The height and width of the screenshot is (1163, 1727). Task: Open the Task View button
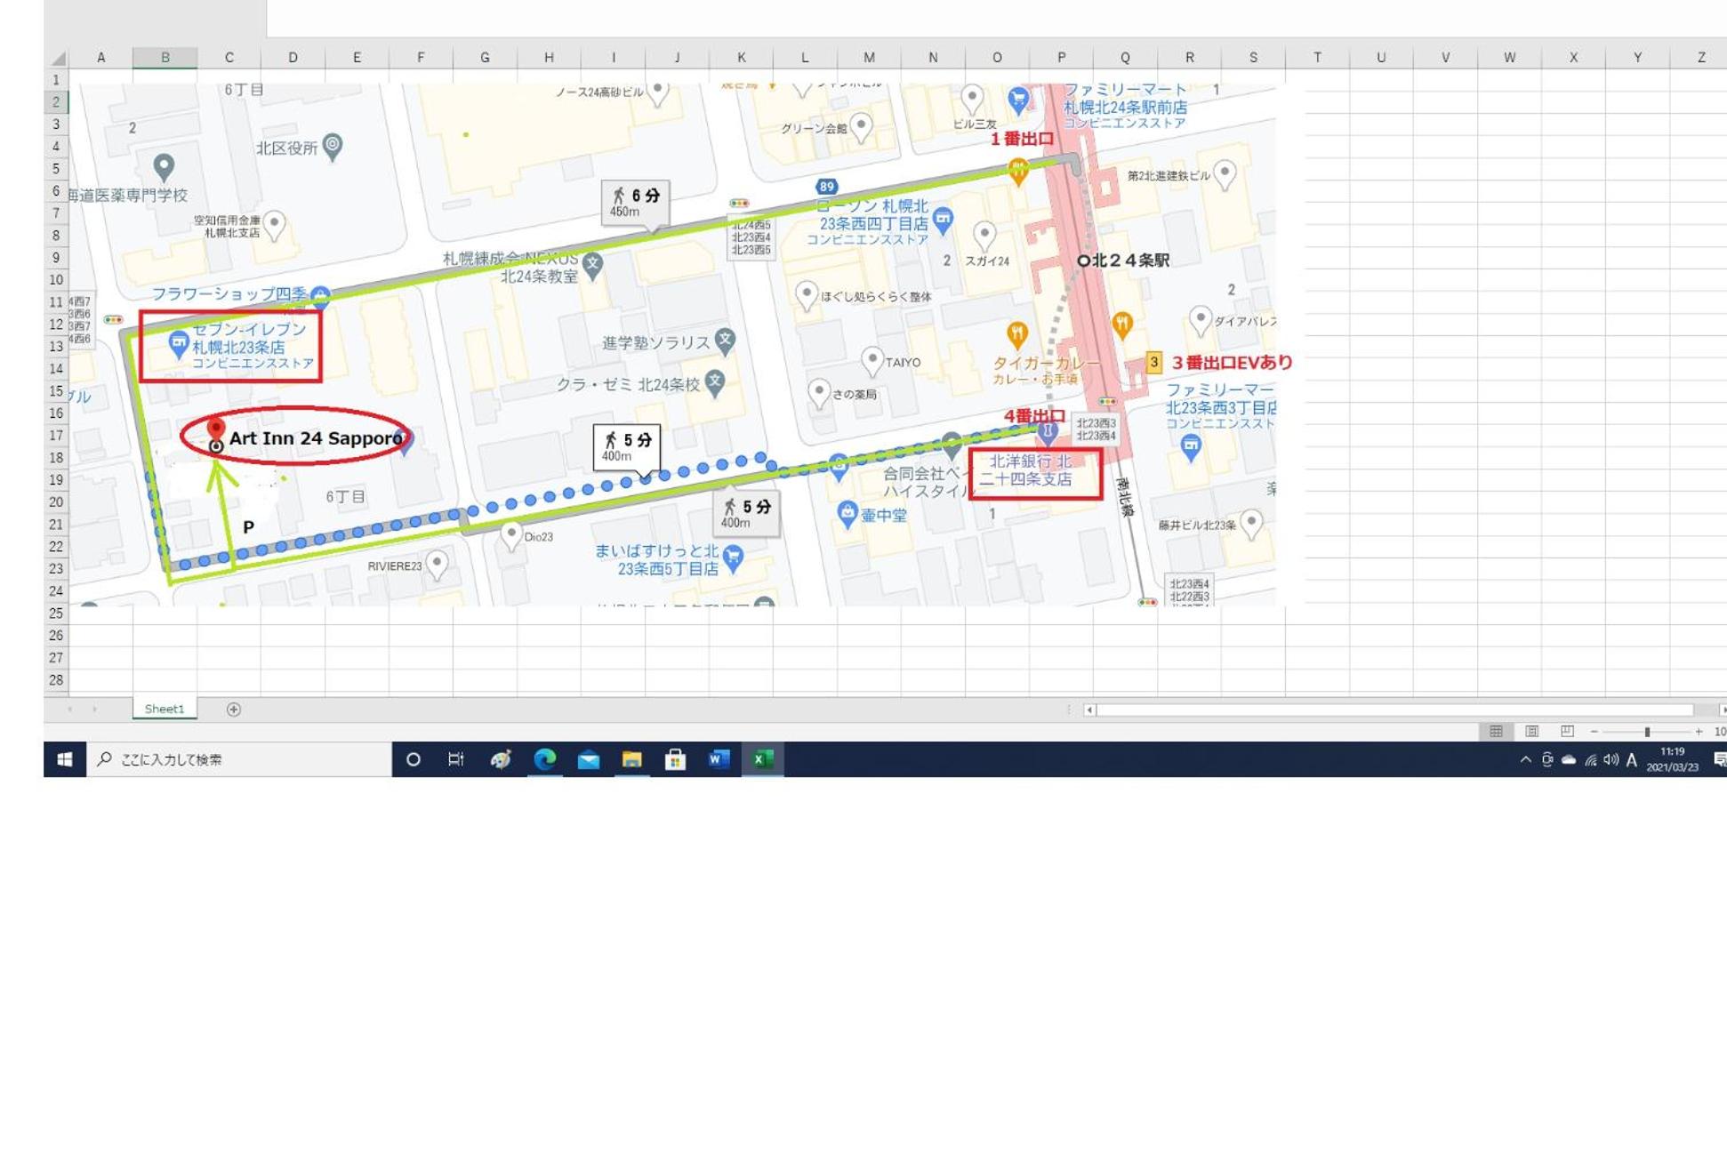coord(456,758)
